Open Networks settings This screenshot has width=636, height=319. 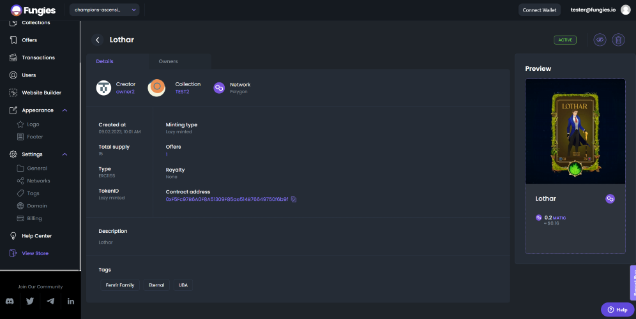coord(38,181)
